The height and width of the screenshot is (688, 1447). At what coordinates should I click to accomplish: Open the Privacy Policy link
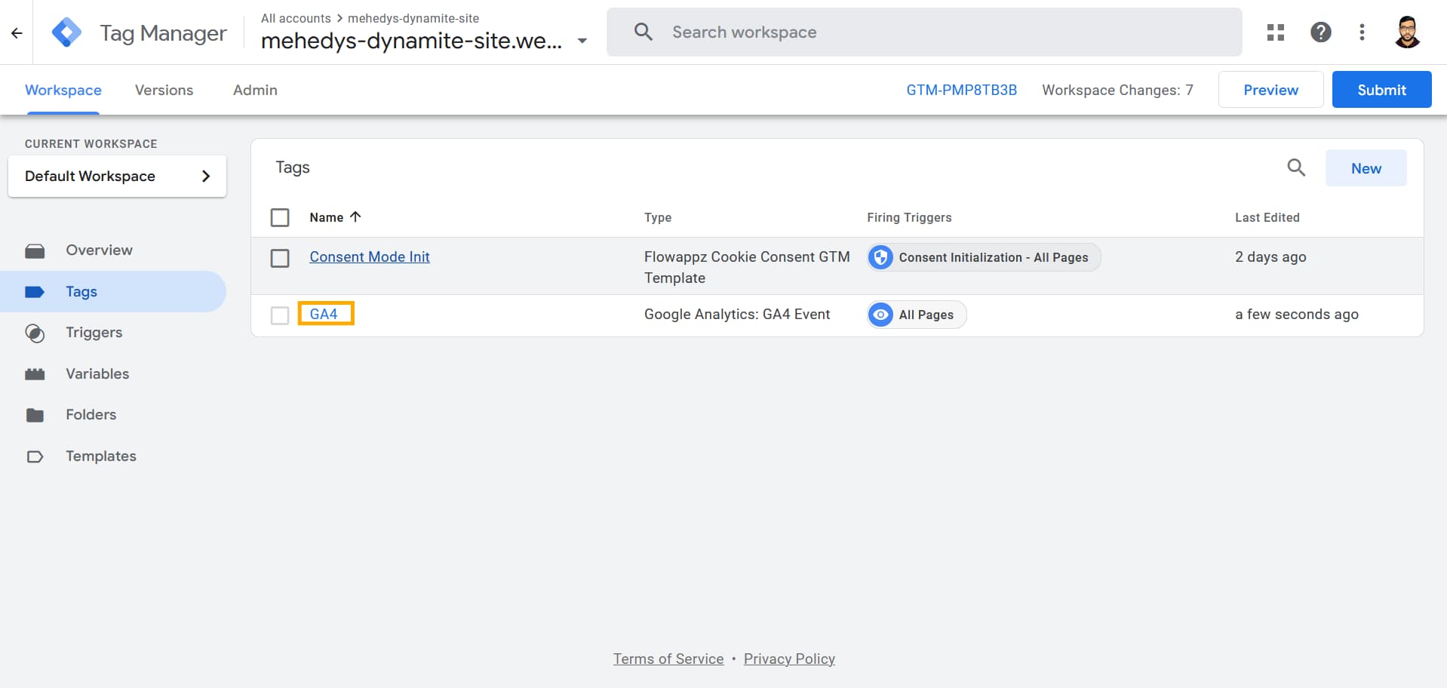[x=789, y=659]
